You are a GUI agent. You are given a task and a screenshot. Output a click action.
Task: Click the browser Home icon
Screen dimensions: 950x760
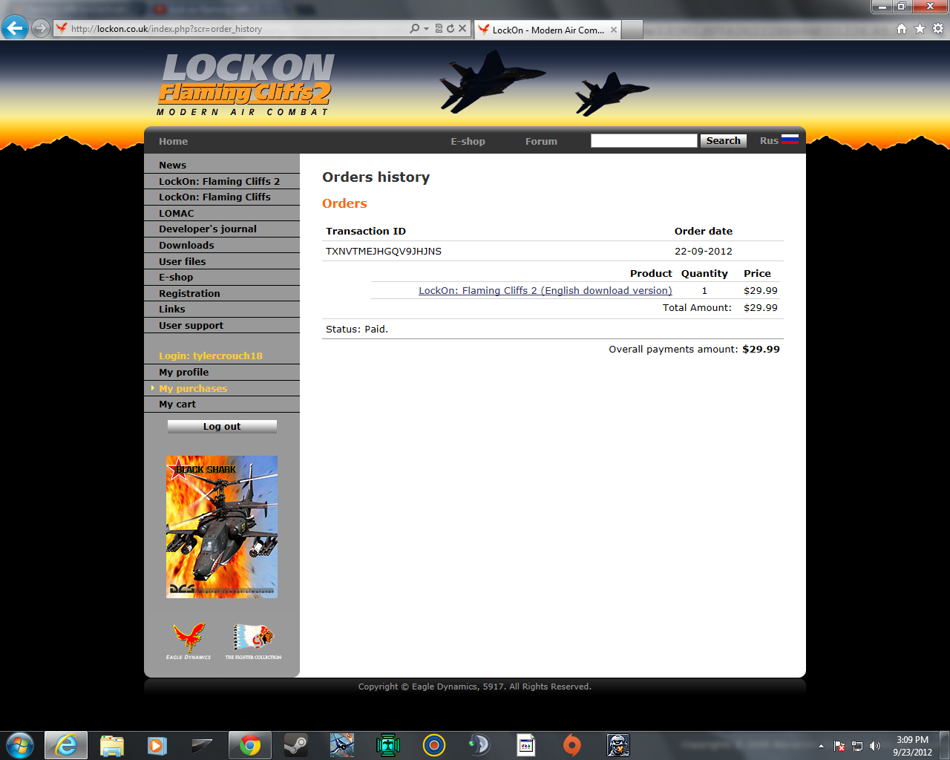coord(902,28)
